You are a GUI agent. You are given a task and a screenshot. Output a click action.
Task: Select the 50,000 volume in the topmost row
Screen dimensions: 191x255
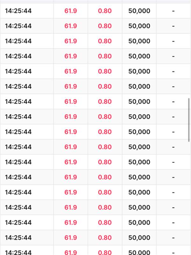coord(139,11)
